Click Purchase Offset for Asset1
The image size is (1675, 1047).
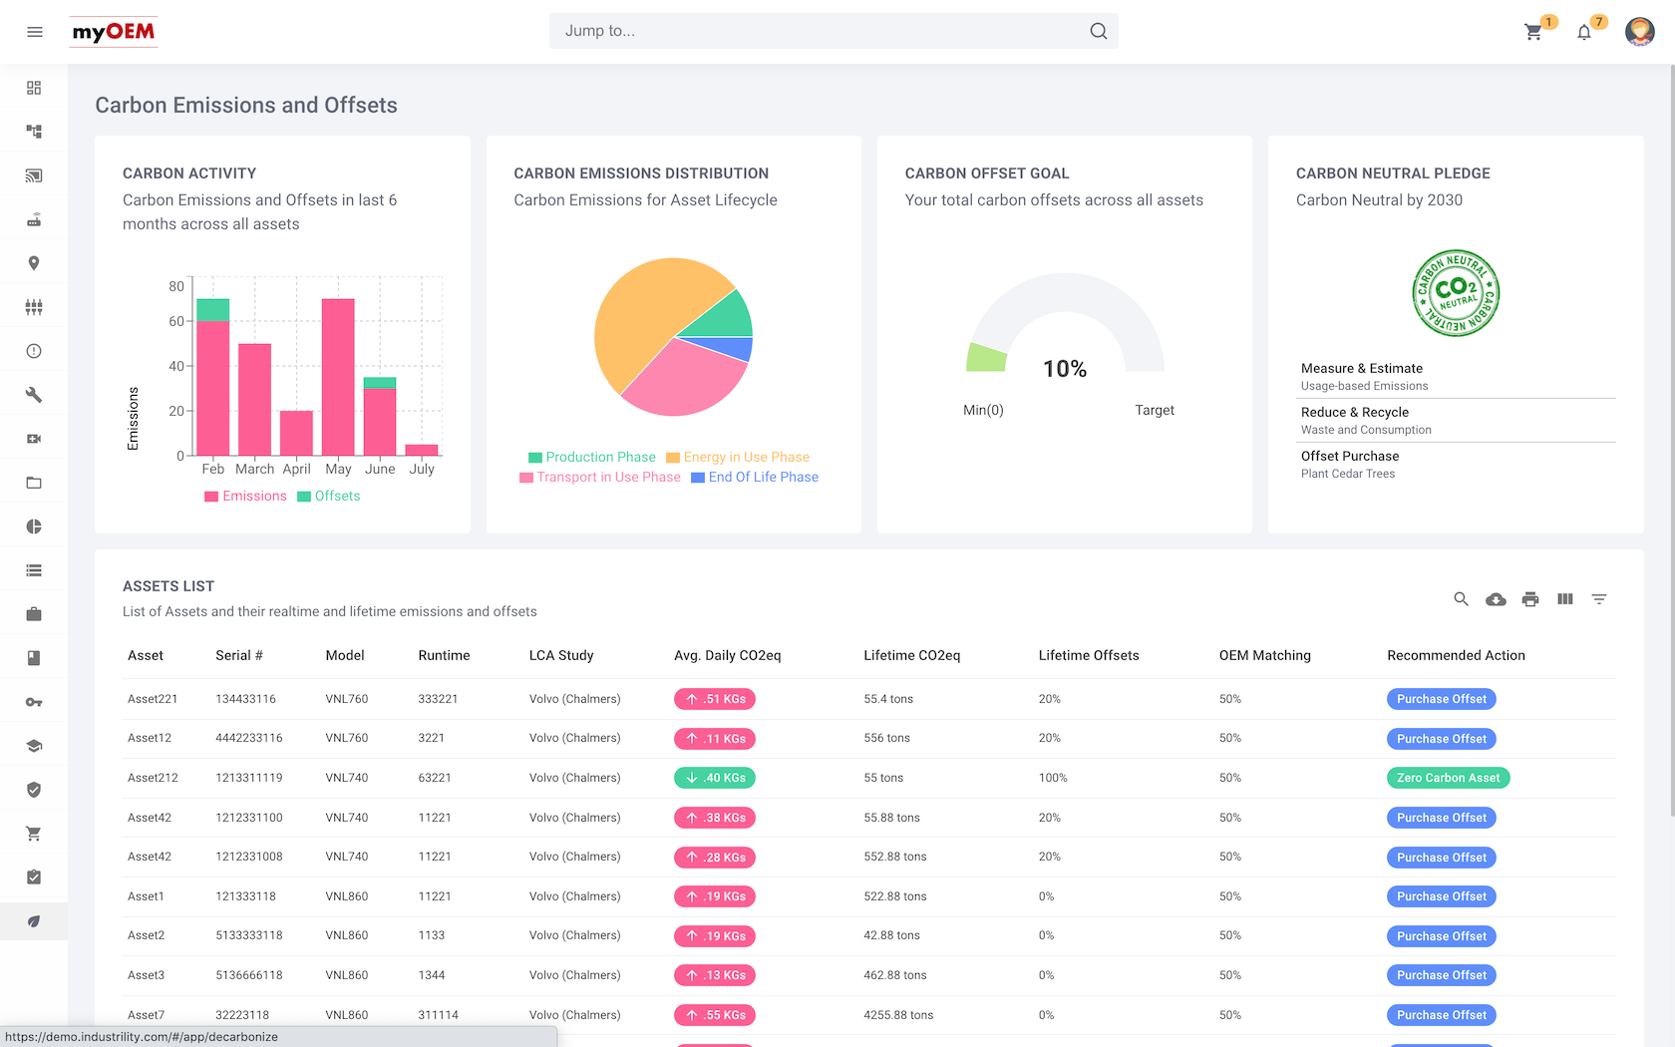point(1441,896)
